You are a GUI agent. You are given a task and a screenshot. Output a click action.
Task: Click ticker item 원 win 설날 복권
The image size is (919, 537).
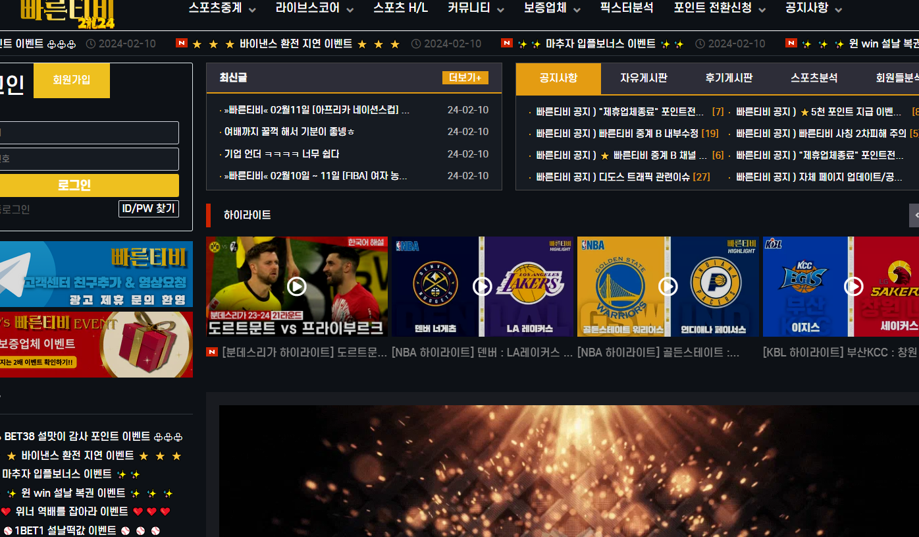[x=883, y=44]
